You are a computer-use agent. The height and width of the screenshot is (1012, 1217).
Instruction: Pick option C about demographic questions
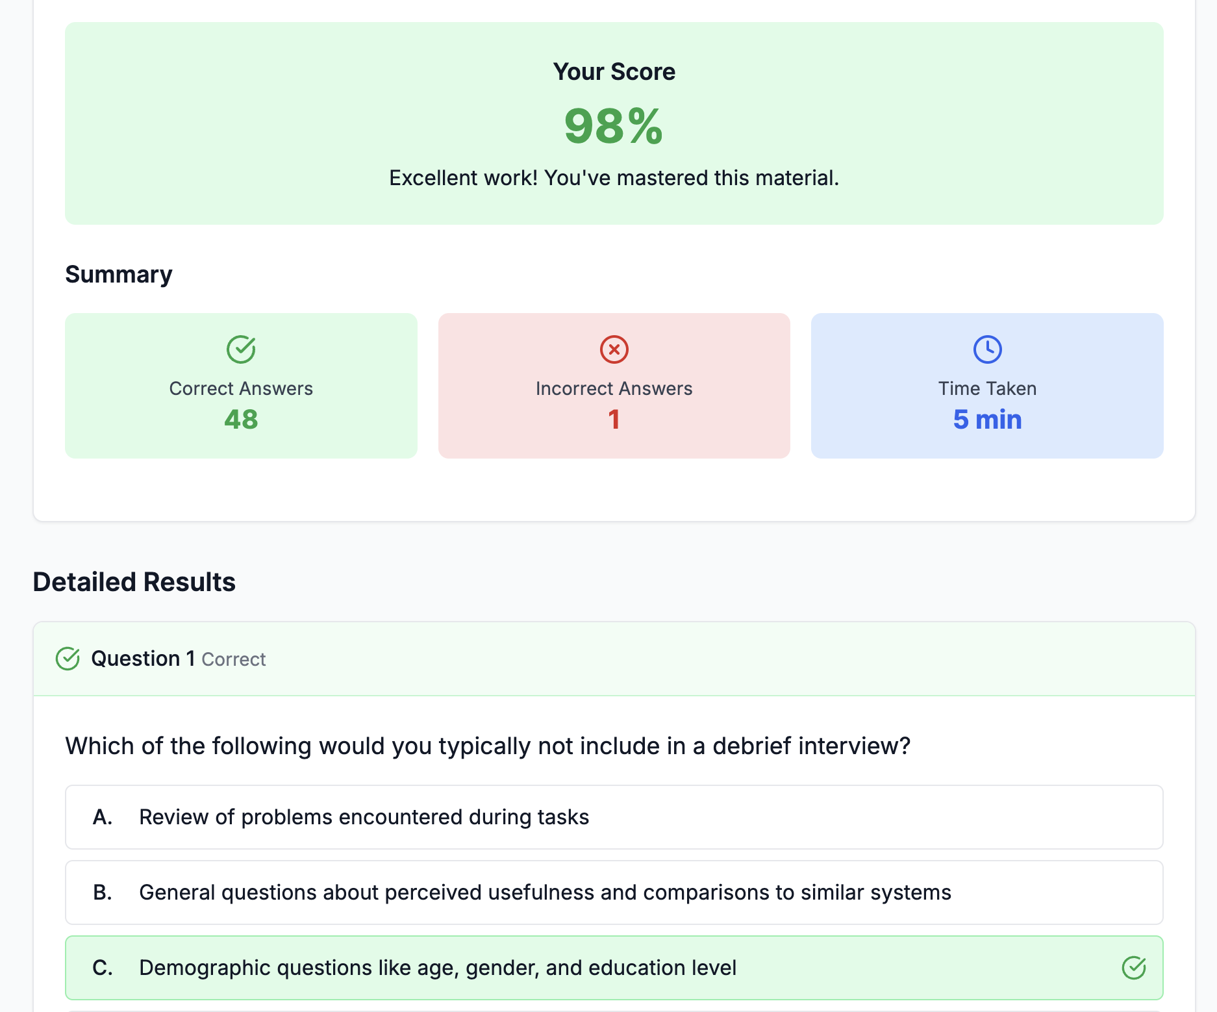tap(438, 968)
